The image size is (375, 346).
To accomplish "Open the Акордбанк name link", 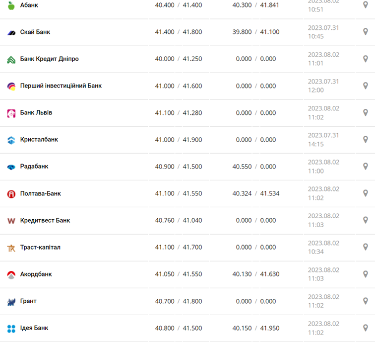I will point(36,274).
